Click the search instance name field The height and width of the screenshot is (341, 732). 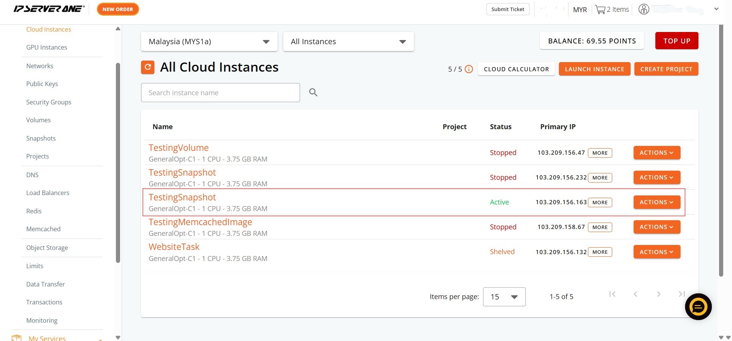(x=220, y=93)
